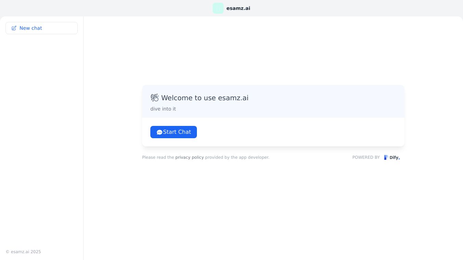Click the waving hand emoji in welcome card
The height and width of the screenshot is (260, 463).
pos(154,98)
